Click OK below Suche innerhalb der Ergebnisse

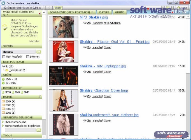[39, 130]
